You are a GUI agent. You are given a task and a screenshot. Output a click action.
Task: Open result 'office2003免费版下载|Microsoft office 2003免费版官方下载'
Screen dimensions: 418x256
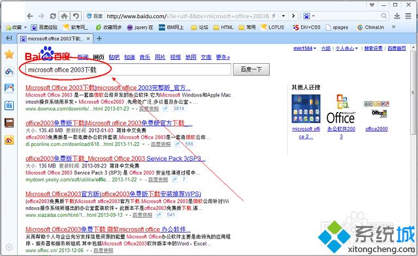109,123
